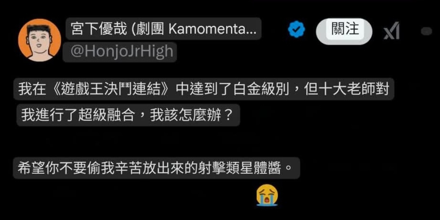Click the display name 宮下優哉

99,29
